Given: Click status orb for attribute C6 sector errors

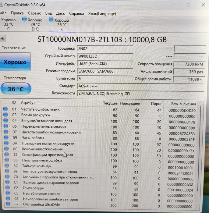Looking at the screenshot, I should pos(8,198).
